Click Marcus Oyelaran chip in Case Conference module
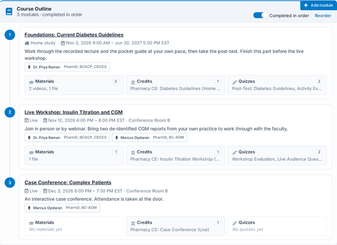 [62, 208]
